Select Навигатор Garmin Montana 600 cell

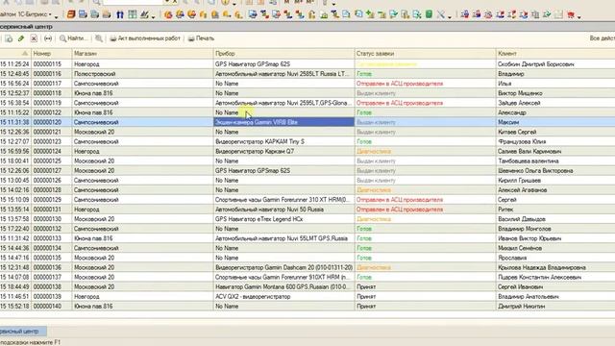[x=284, y=286]
